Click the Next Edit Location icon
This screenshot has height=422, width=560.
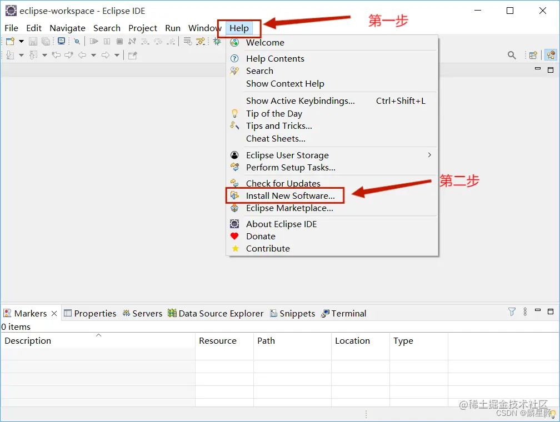[69, 55]
